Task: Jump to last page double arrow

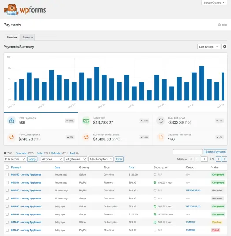Action: [x=224, y=159]
